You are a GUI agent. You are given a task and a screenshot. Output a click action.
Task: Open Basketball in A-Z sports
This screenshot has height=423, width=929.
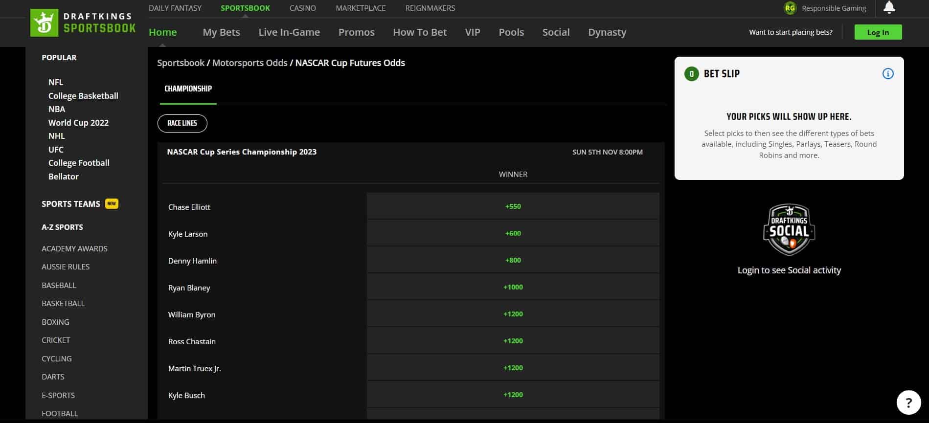click(x=63, y=303)
